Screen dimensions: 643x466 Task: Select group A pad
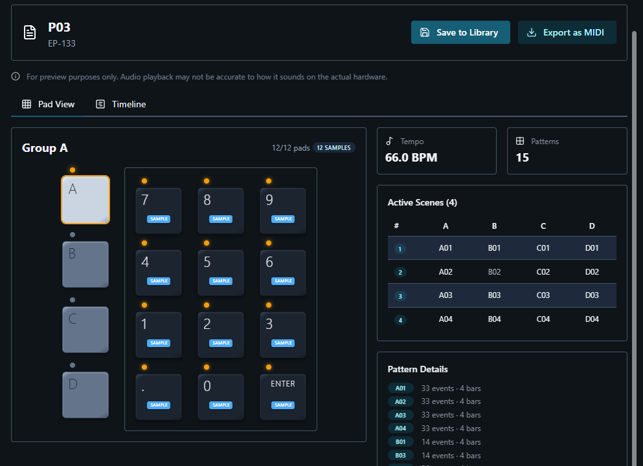pos(85,200)
